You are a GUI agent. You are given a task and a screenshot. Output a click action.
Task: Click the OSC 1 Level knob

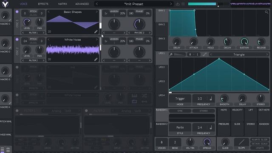(x=27, y=22)
